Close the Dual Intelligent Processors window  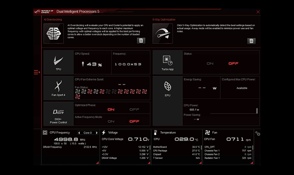pos(258,12)
